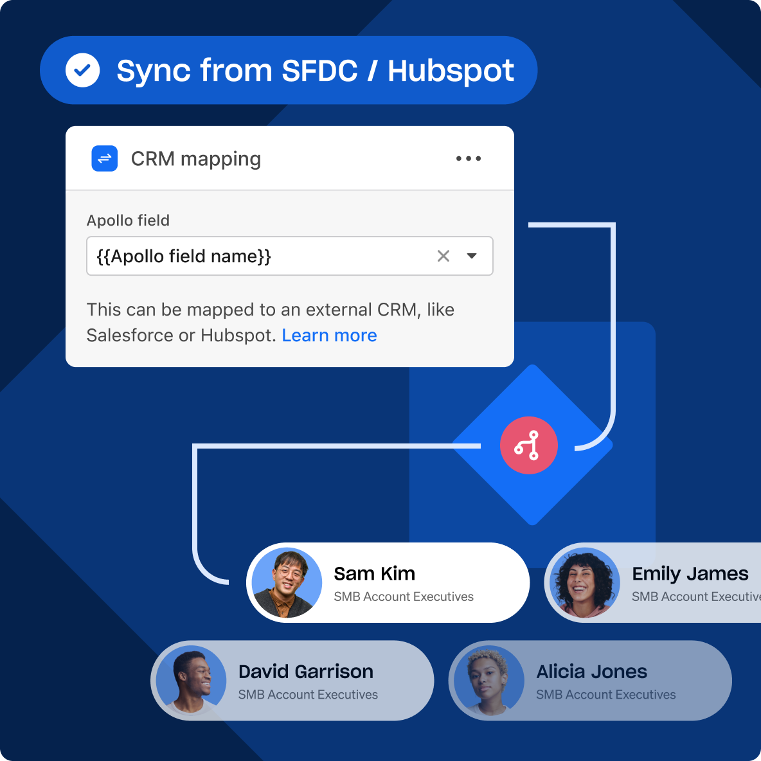The image size is (761, 761).
Task: Click Sam Kim's avatar photo
Action: pos(287,583)
